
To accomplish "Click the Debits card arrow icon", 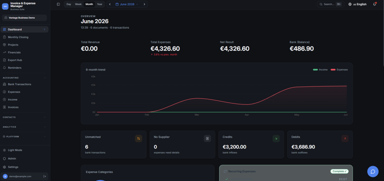I will [345, 139].
